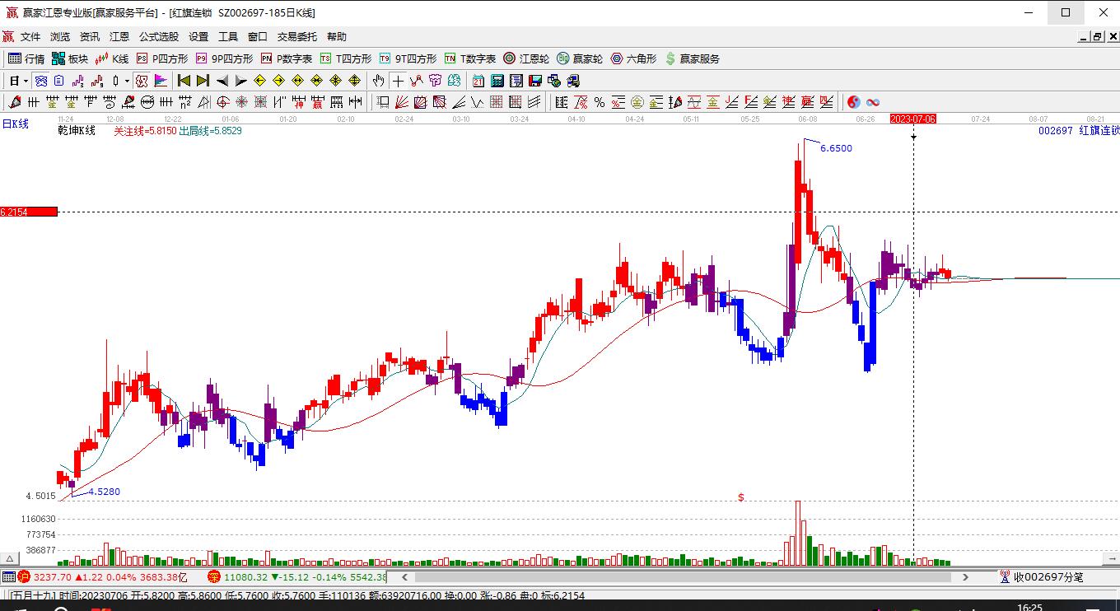The width and height of the screenshot is (1120, 611).
Task: Click the flag icon in the second toolbar
Action: pos(161,81)
